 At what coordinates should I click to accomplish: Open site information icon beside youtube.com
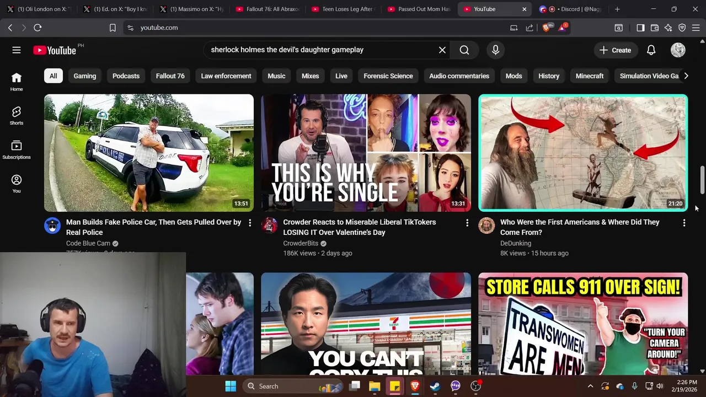click(130, 28)
